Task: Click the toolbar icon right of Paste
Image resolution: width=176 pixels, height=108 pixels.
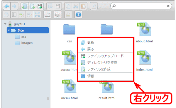Action: click(x=94, y=6)
